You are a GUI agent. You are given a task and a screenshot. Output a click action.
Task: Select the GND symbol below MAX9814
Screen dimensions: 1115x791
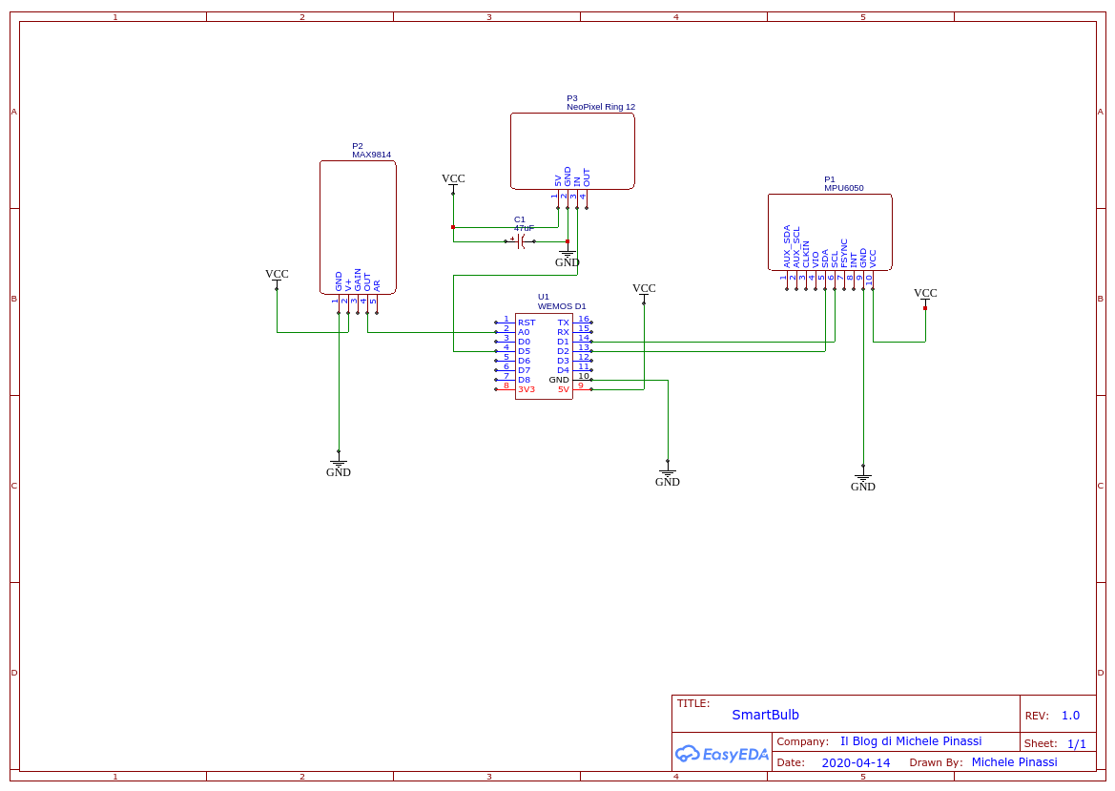[x=339, y=467]
